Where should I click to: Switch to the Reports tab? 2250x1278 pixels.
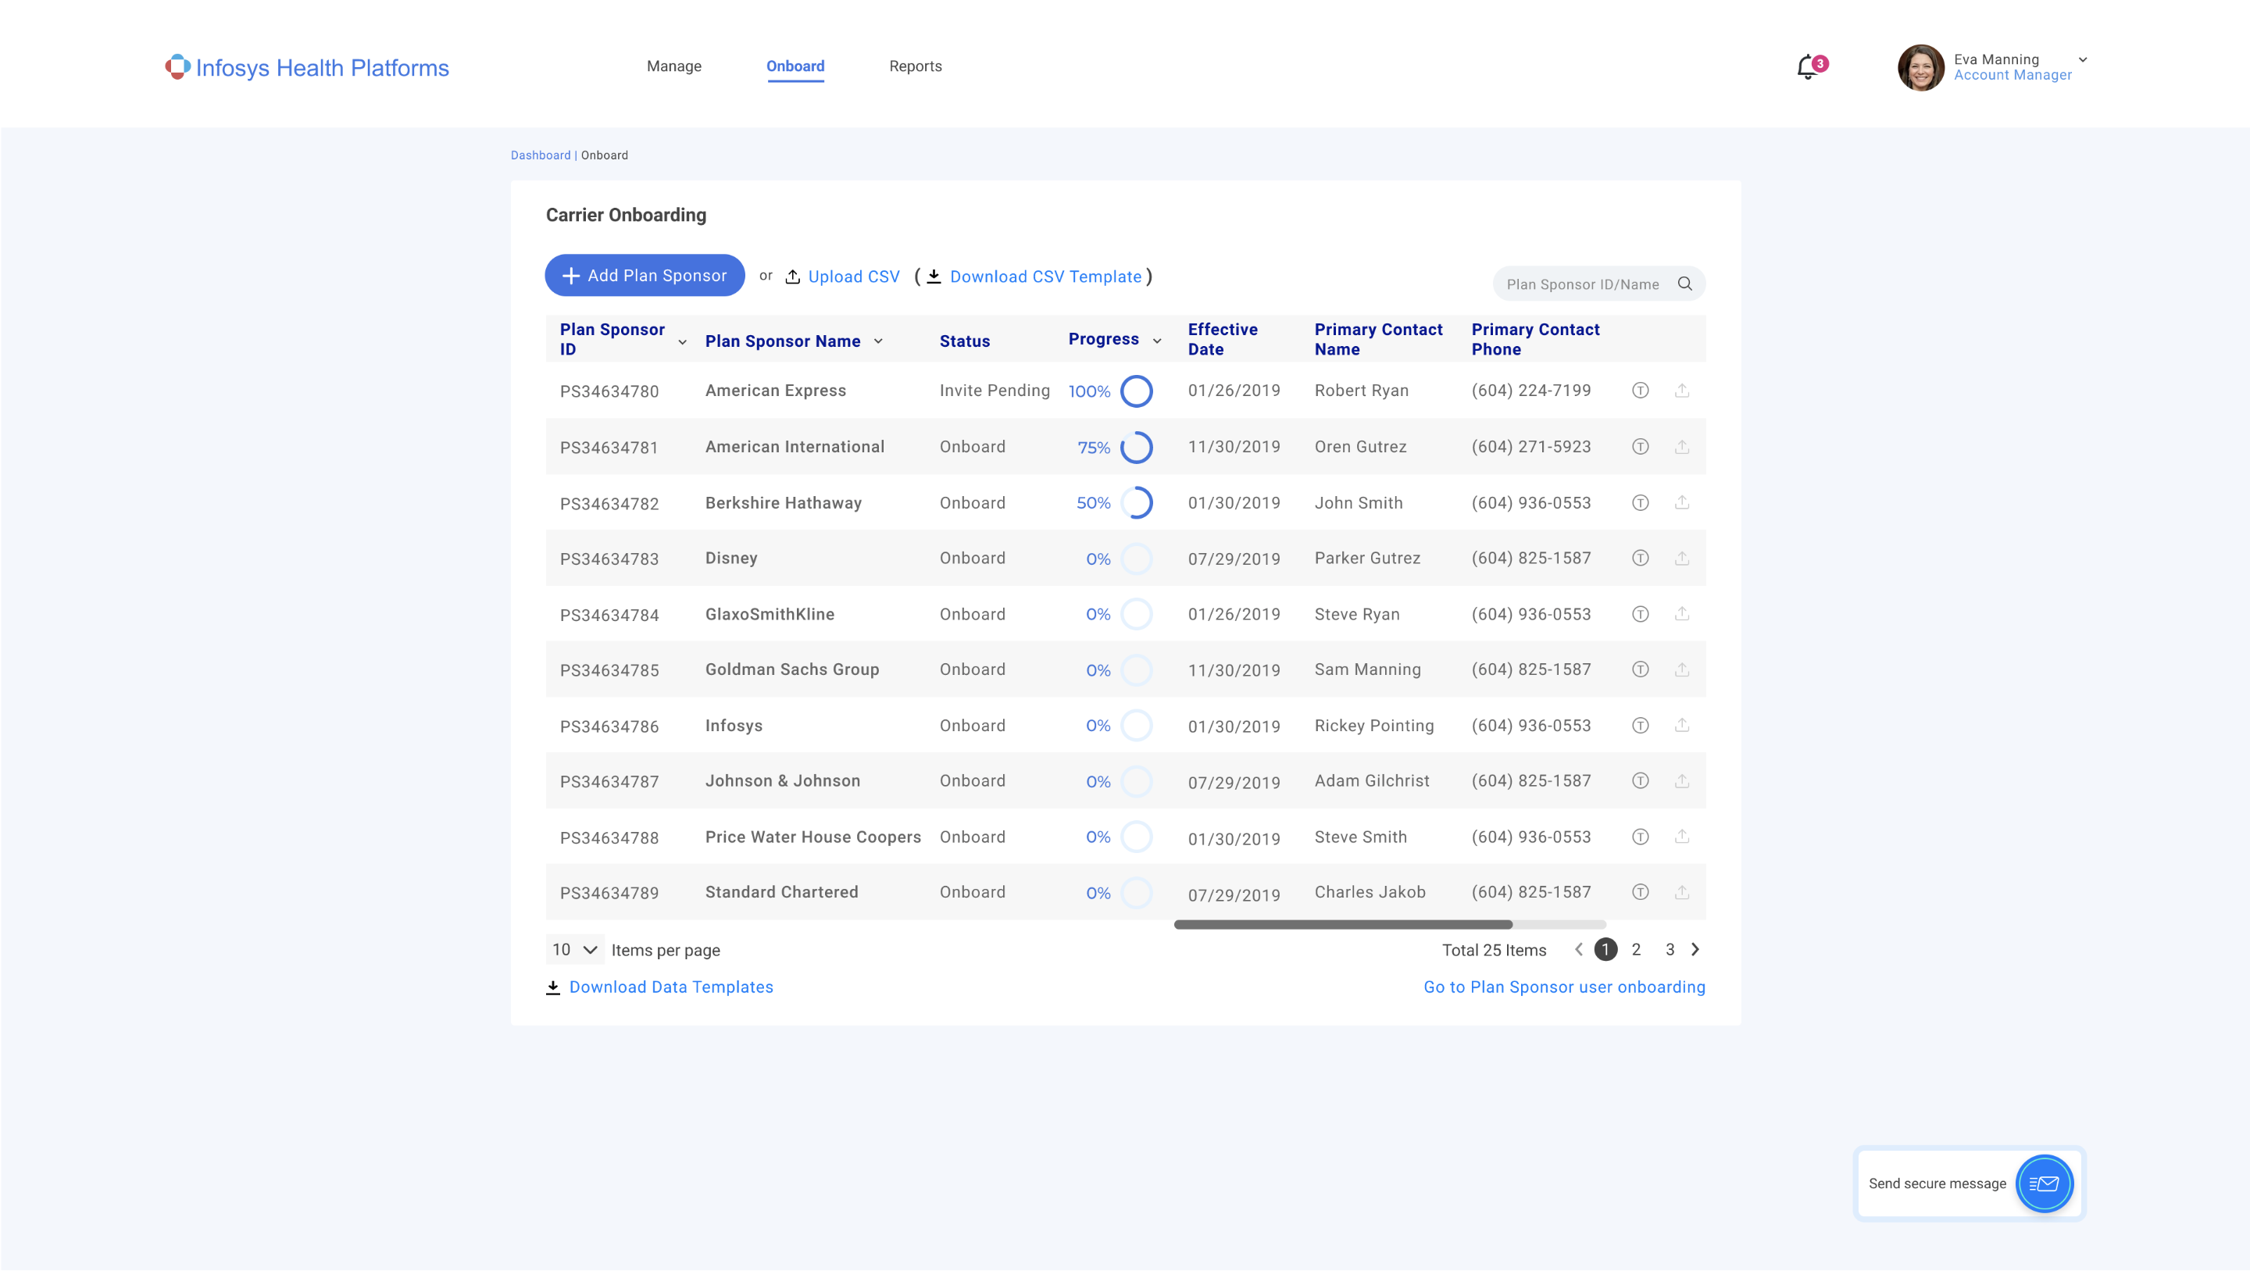click(914, 66)
